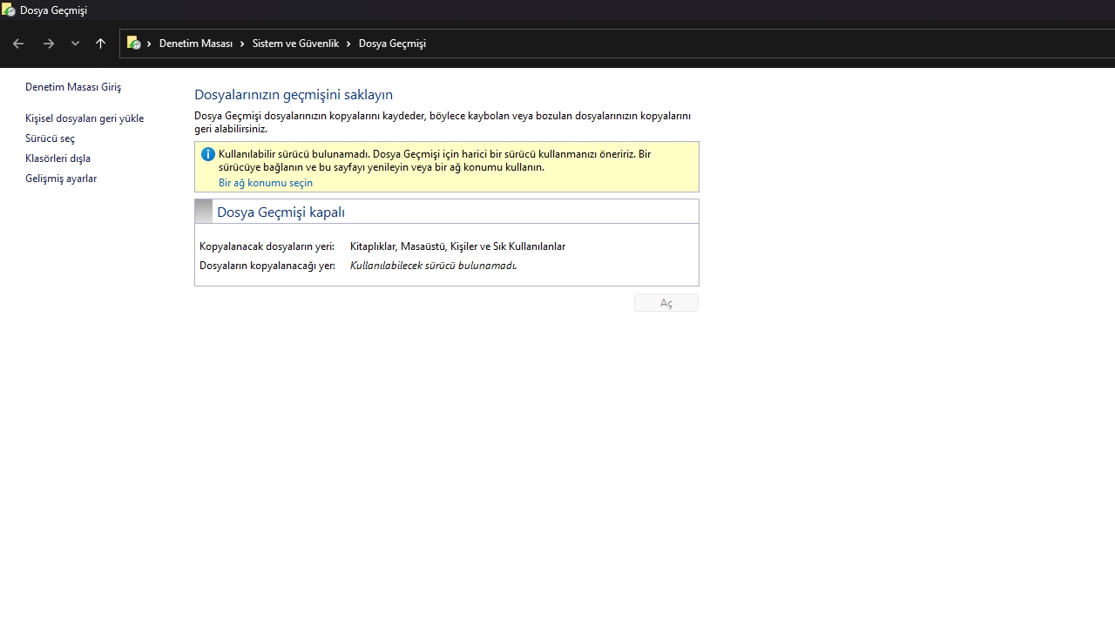Expand chevron after 'Denetim Masası' breadcrumb
The image size is (1115, 627).
click(x=242, y=44)
